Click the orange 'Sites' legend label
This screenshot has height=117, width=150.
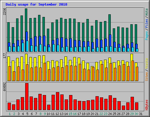(147, 77)
